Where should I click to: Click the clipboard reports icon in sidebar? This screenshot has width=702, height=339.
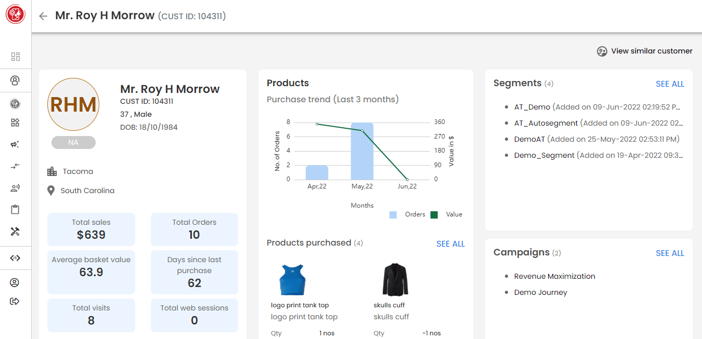(x=15, y=210)
